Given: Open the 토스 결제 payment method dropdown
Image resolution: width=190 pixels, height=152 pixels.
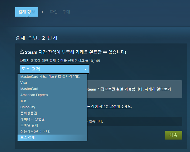Looking at the screenshot, I should [55, 69].
